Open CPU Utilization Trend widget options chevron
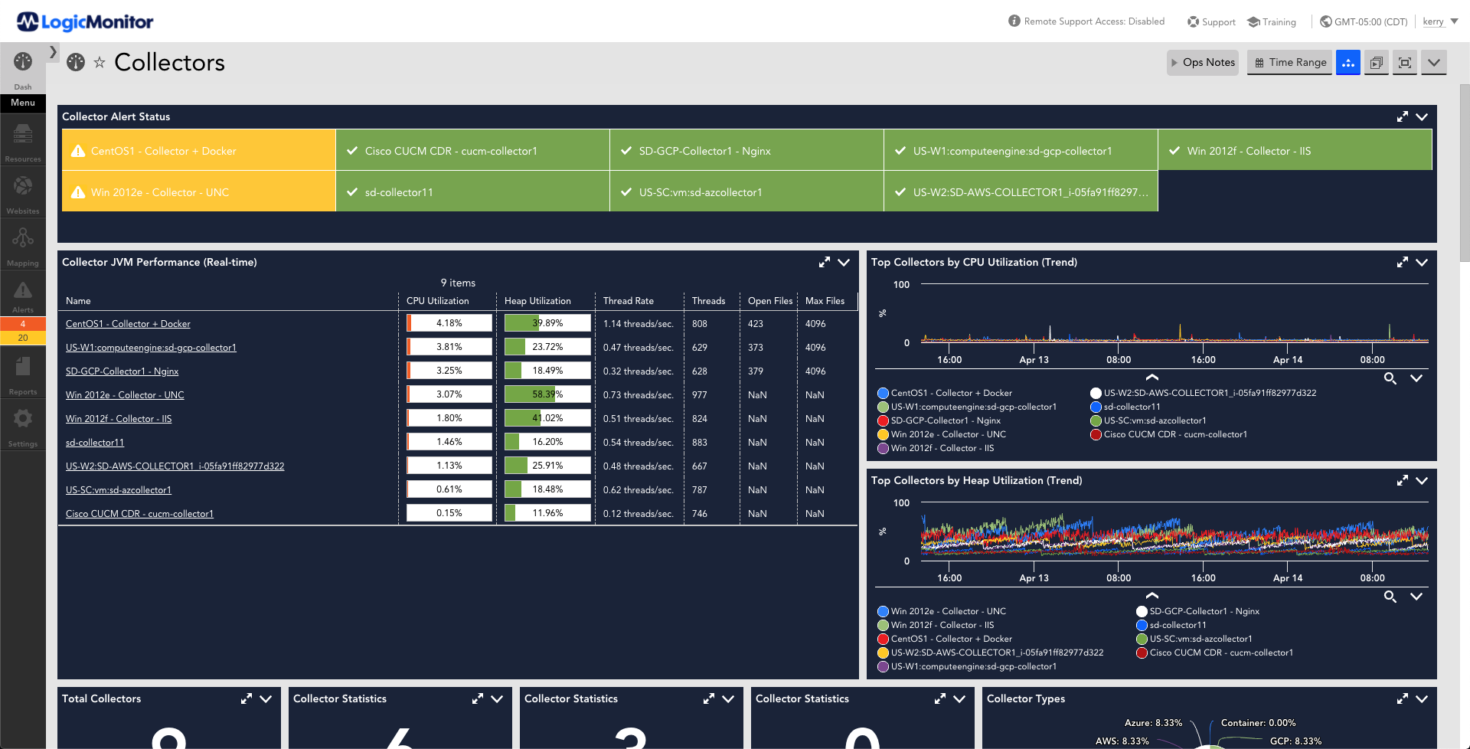This screenshot has height=749, width=1470. pos(1422,262)
